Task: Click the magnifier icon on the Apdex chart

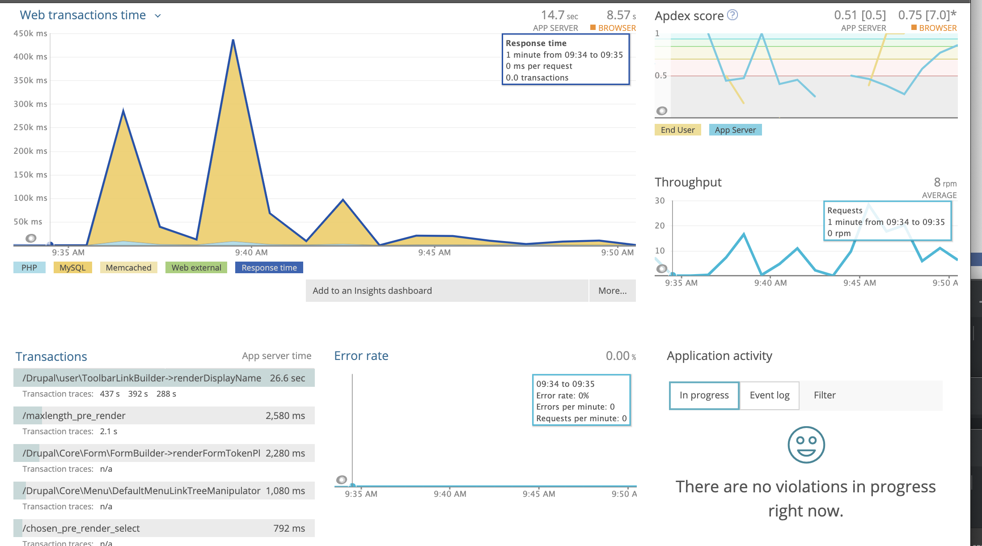Action: 661,110
